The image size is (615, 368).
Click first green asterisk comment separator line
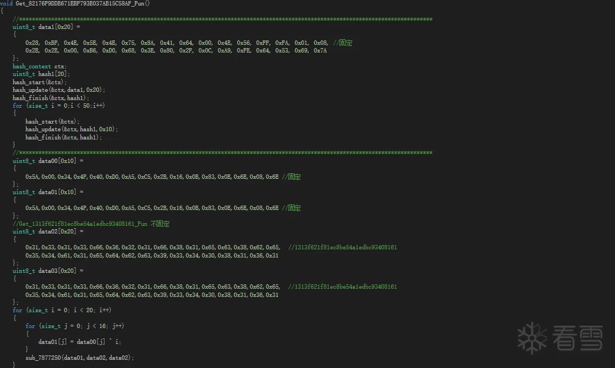[x=222, y=19]
